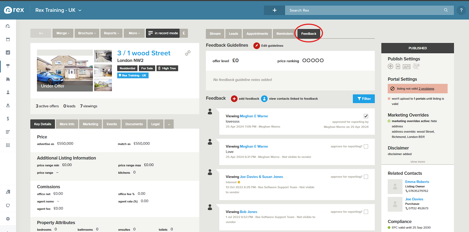
Task: Click the 3 active offers count
Action: 47,106
